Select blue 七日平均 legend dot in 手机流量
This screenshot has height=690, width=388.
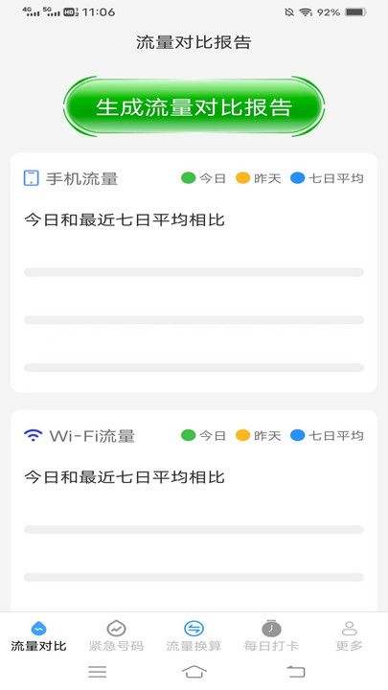pyautogui.click(x=298, y=178)
